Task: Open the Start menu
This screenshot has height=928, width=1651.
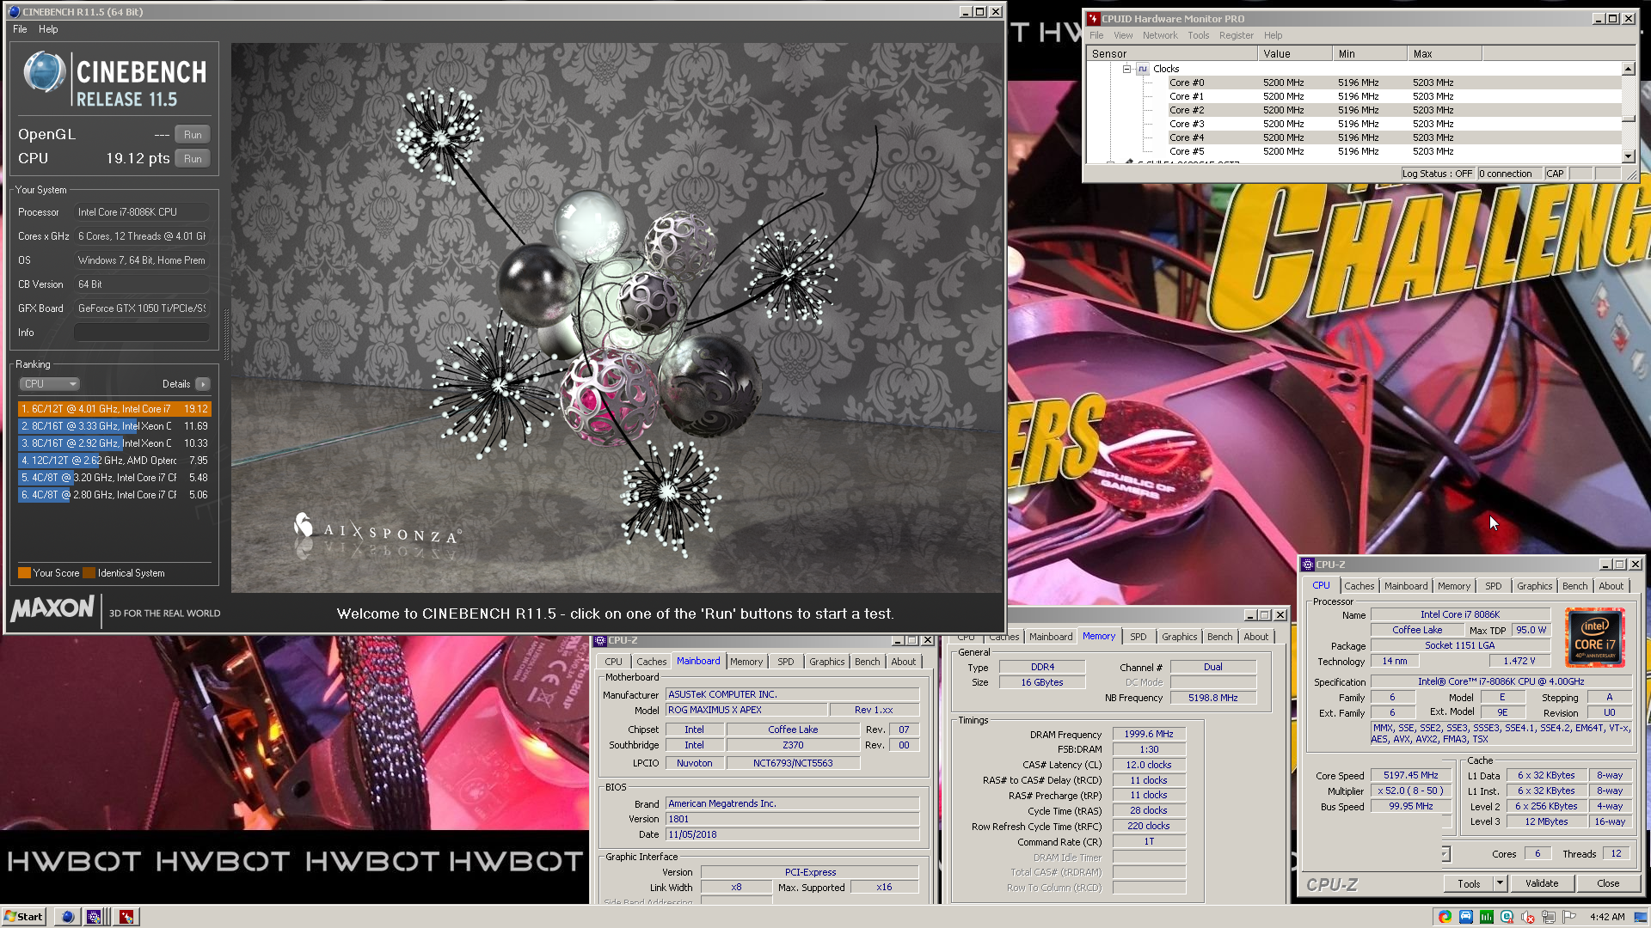Action: (x=23, y=917)
